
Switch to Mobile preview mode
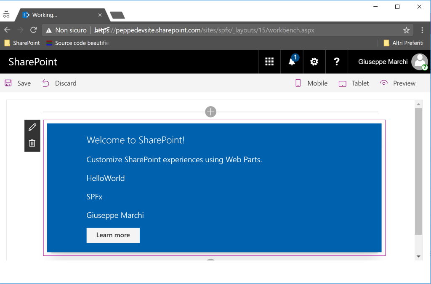[x=311, y=83]
